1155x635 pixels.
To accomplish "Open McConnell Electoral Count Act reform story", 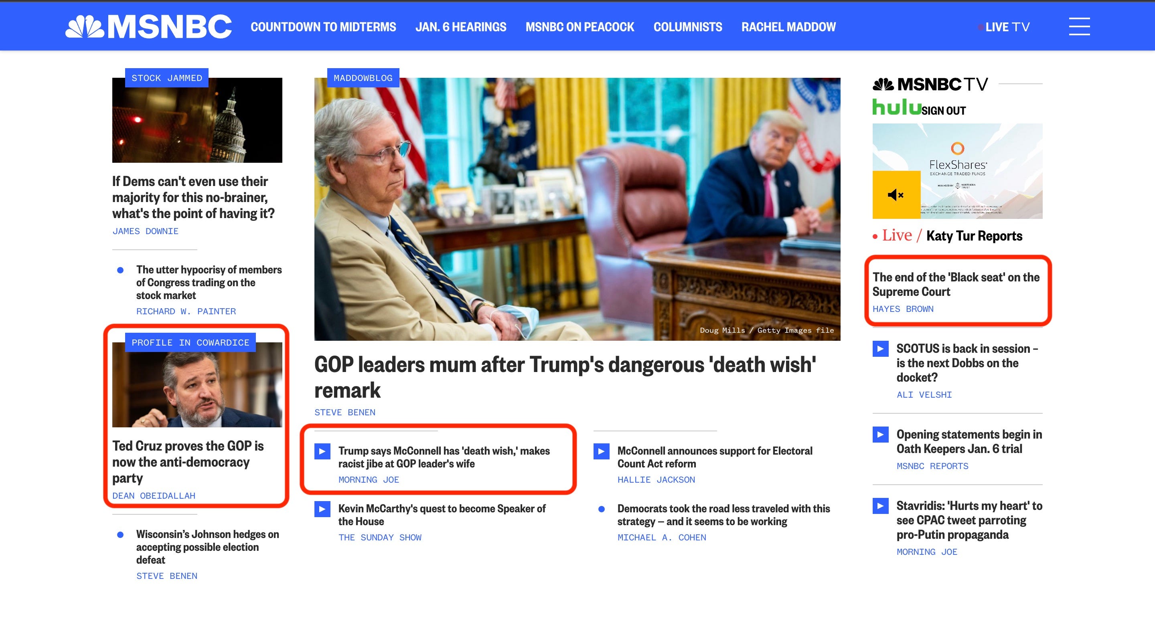I will coord(715,457).
